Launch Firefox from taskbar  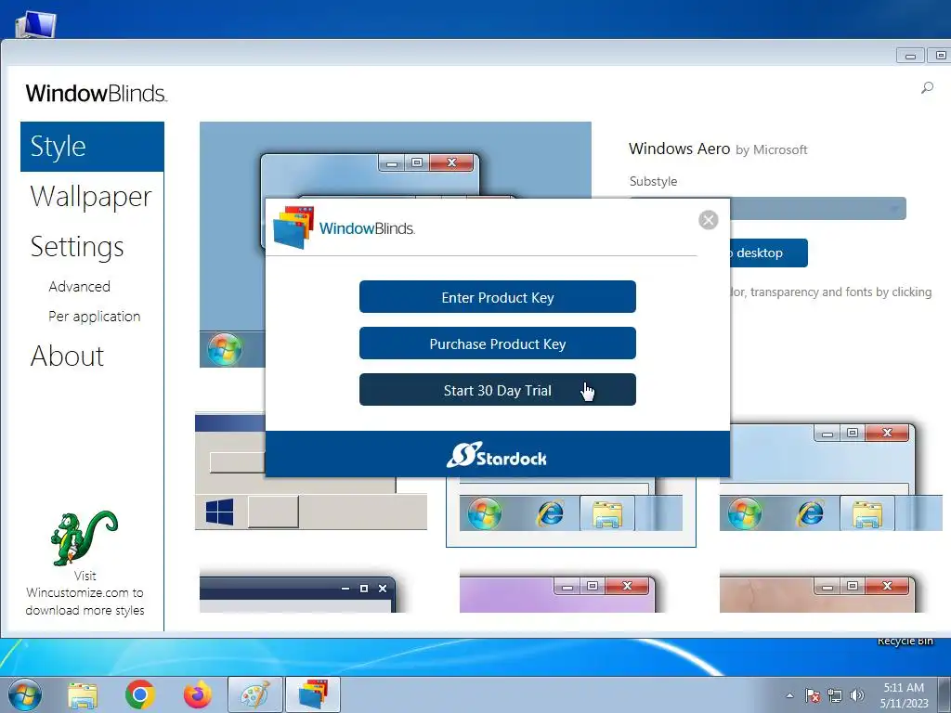198,694
